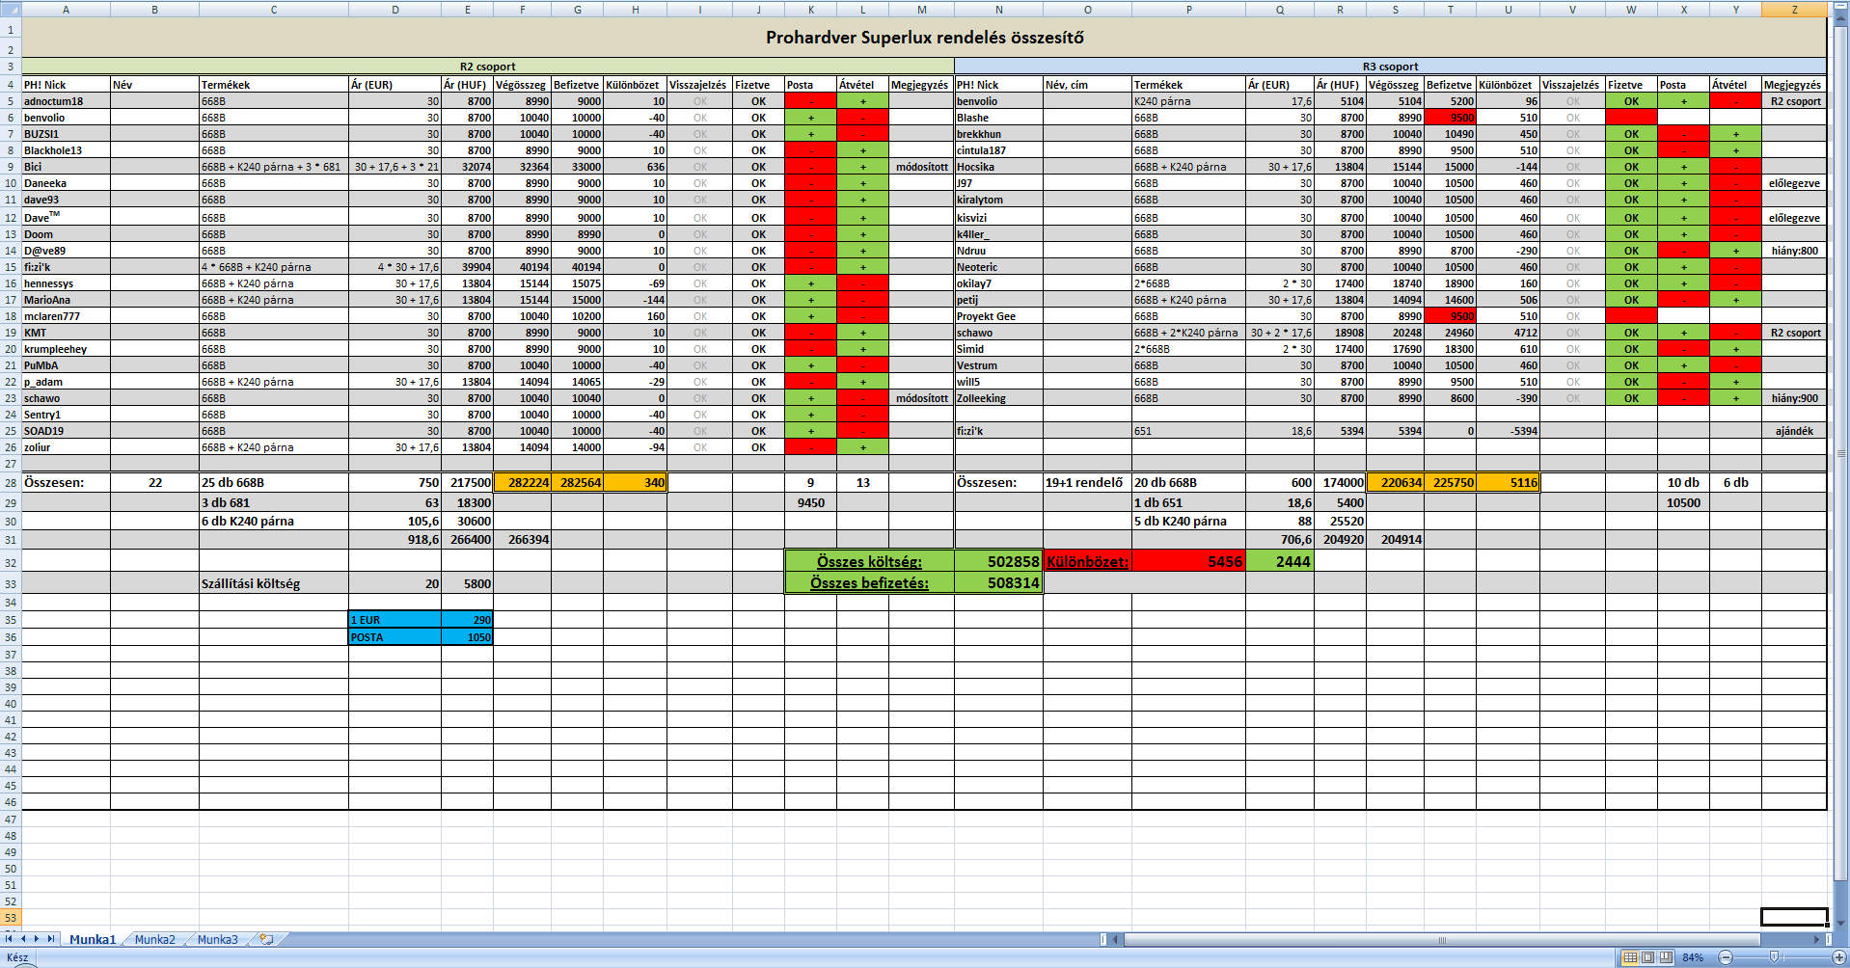Viewport: 1850px width, 968px height.
Task: Select the 19+1 rendelő cell
Action: point(1087,482)
